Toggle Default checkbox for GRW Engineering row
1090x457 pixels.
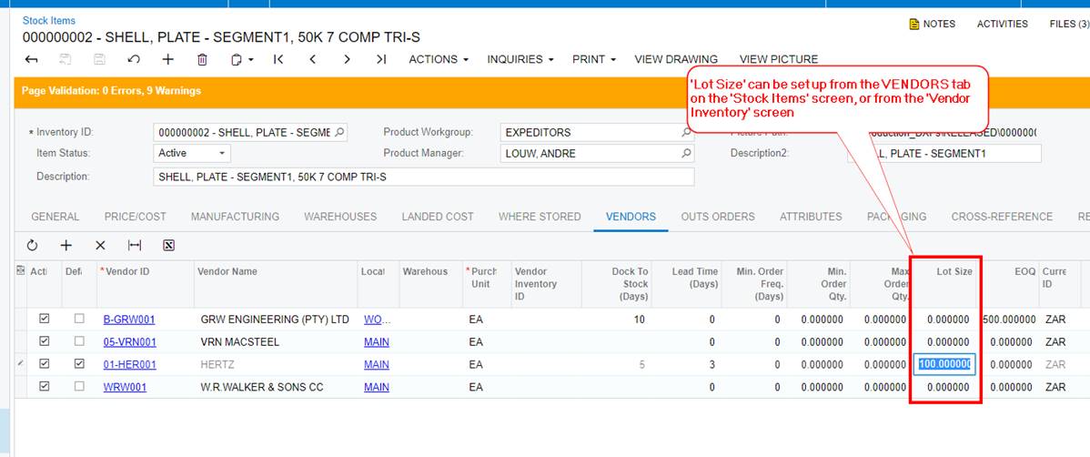(79, 319)
